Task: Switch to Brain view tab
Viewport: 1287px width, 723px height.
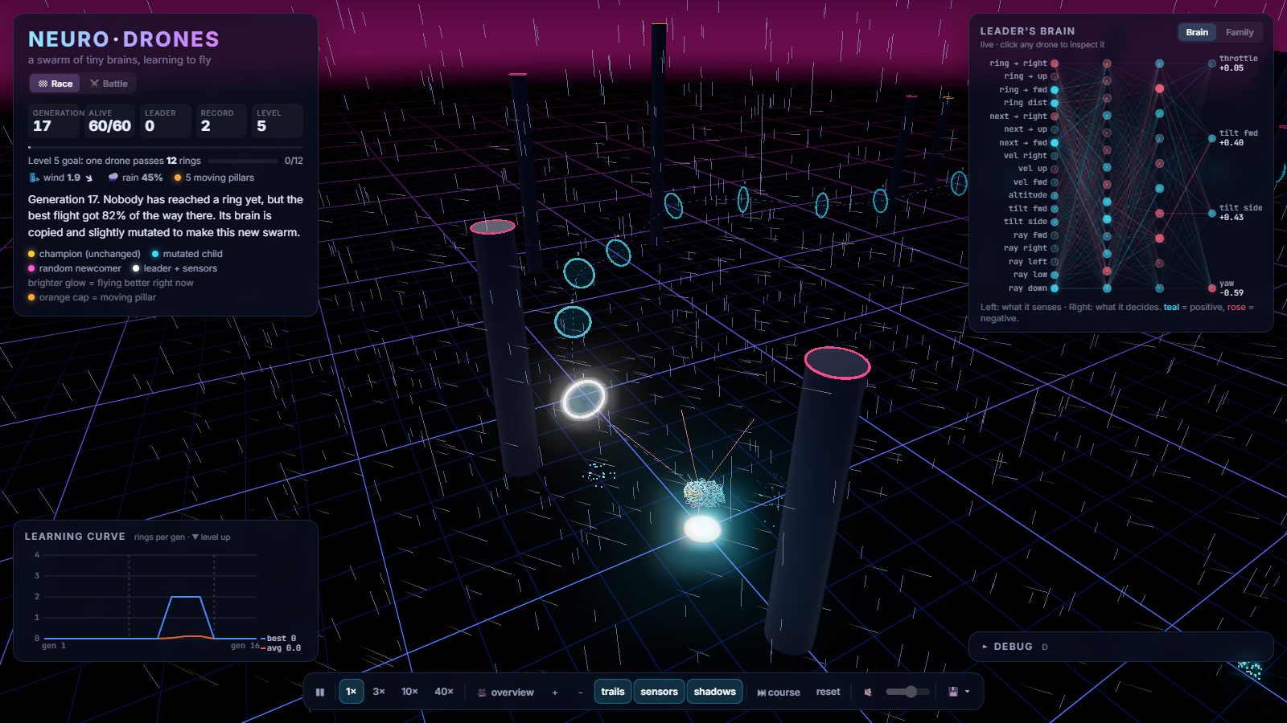Action: [x=1197, y=32]
